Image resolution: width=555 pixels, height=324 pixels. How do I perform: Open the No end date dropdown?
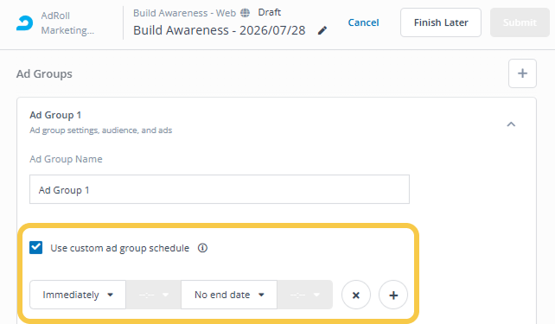coord(229,295)
